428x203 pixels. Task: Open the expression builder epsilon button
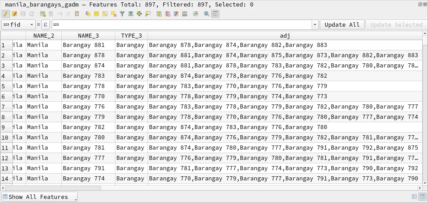[46, 25]
